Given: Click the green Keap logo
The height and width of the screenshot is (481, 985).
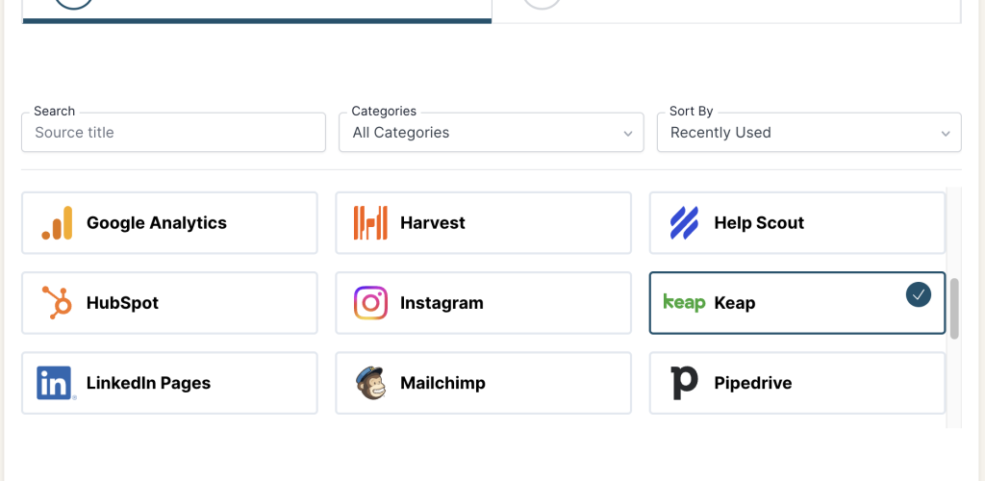Looking at the screenshot, I should 684,303.
